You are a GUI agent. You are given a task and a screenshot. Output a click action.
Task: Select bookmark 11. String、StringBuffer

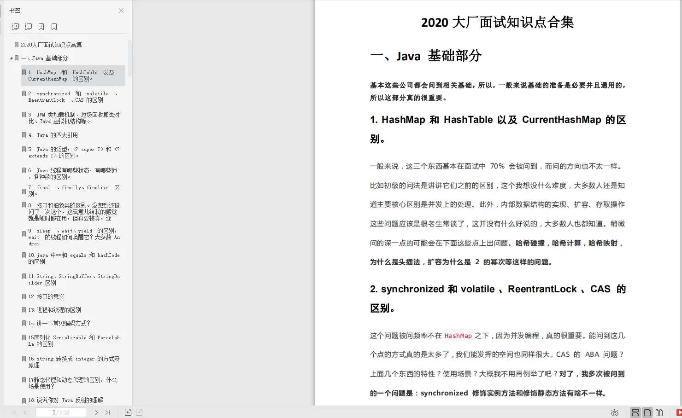[73, 279]
